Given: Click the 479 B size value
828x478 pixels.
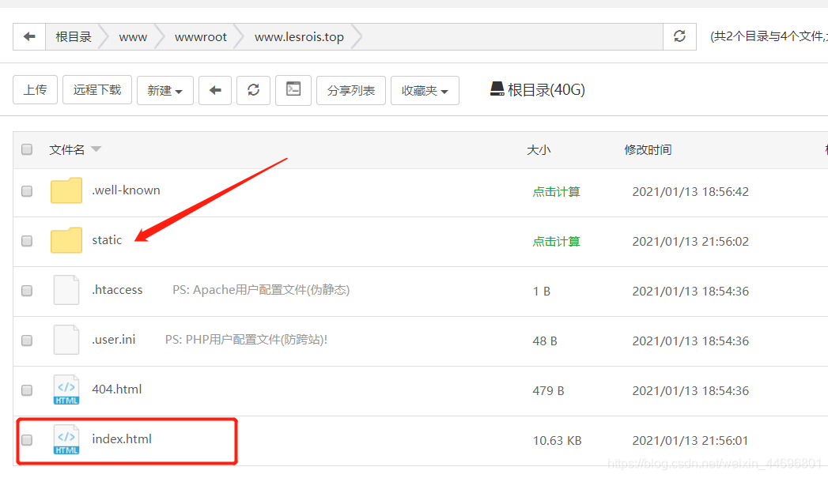Looking at the screenshot, I should [548, 391].
